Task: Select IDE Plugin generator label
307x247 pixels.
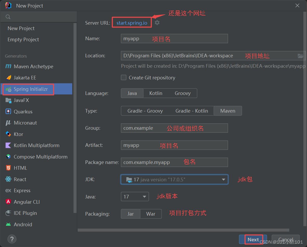Action: coord(25,213)
